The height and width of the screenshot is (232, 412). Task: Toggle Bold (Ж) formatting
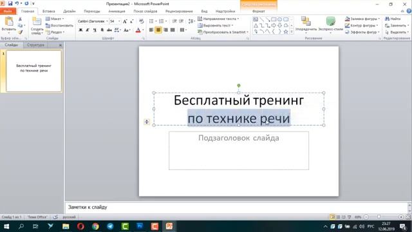(x=80, y=30)
